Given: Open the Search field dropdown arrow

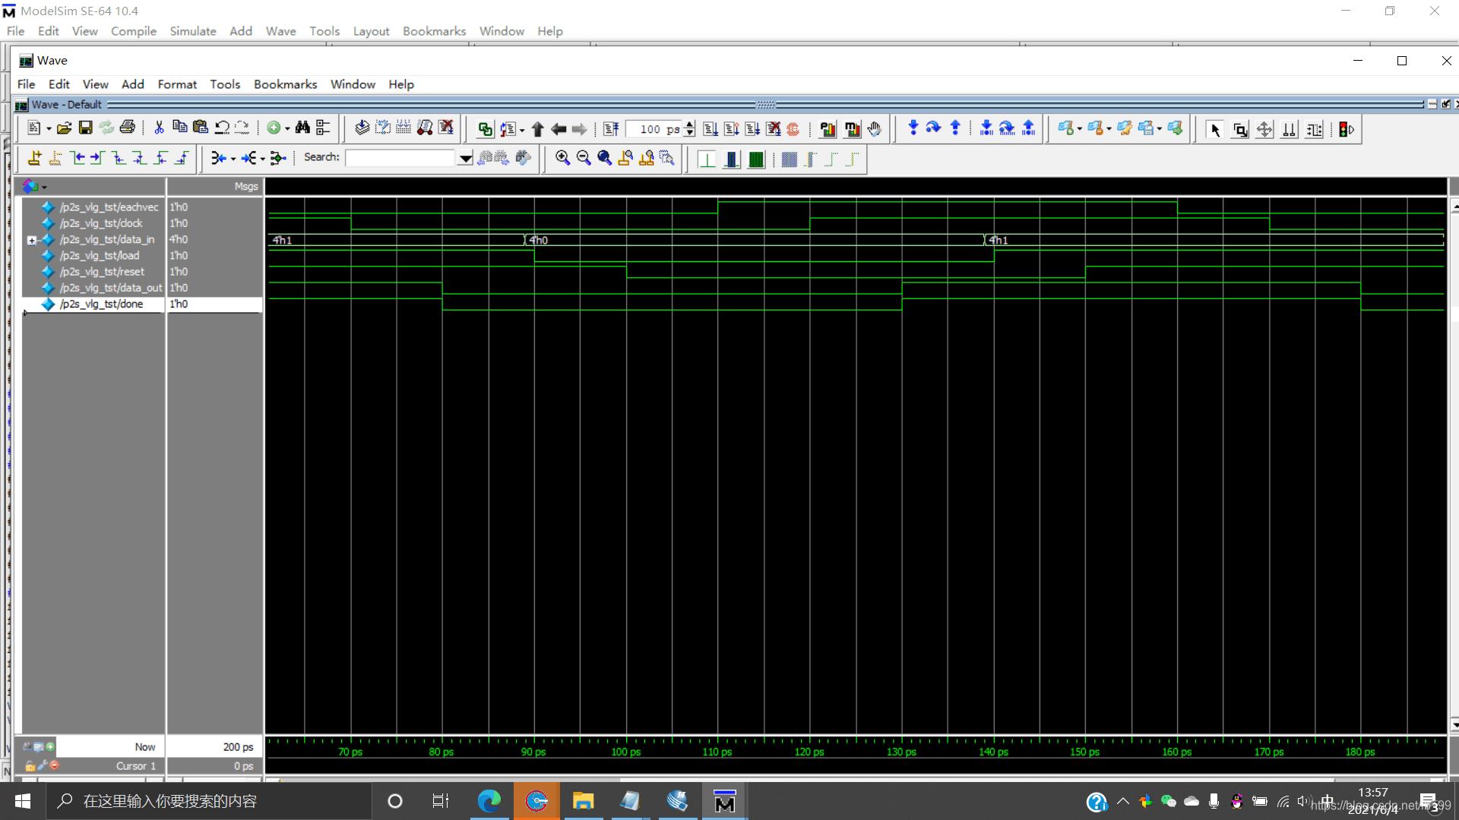Looking at the screenshot, I should pos(465,158).
